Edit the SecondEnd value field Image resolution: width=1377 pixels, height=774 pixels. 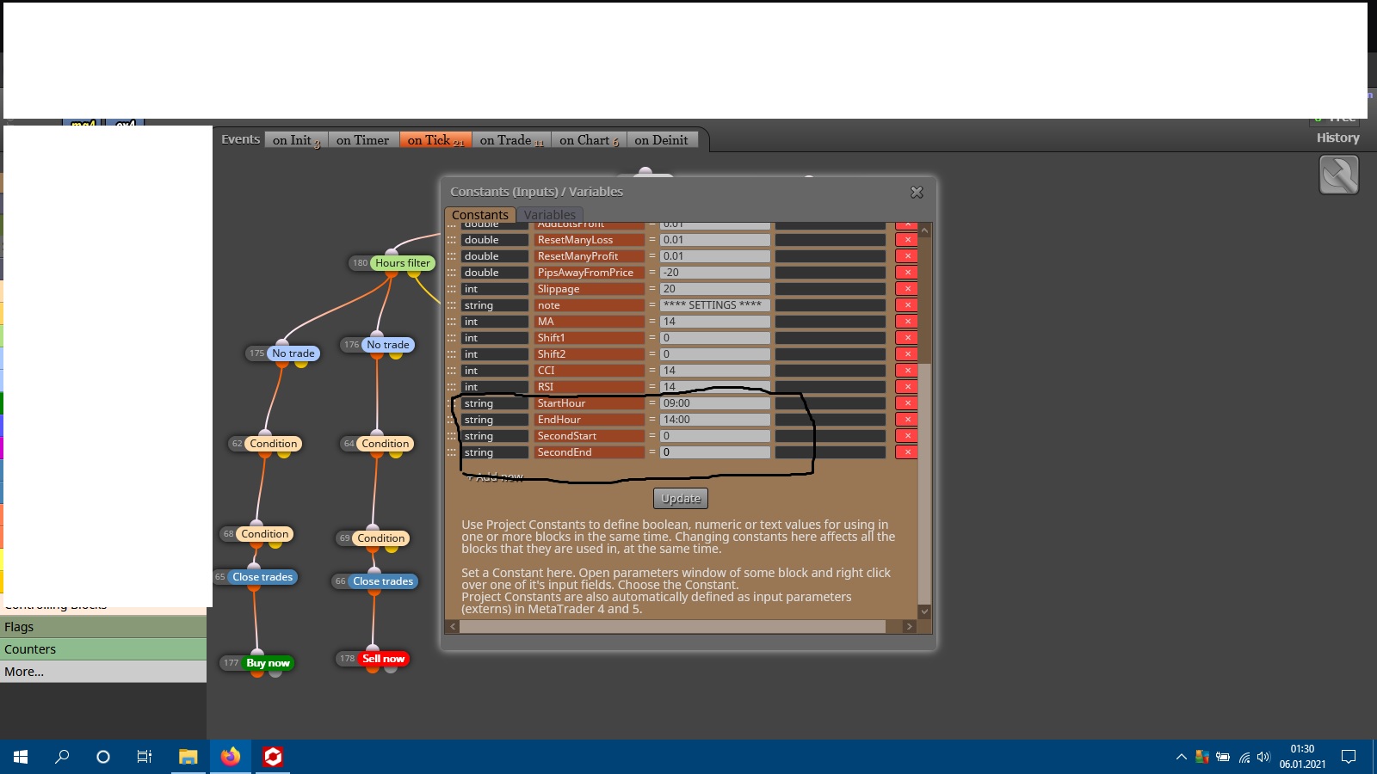715,452
